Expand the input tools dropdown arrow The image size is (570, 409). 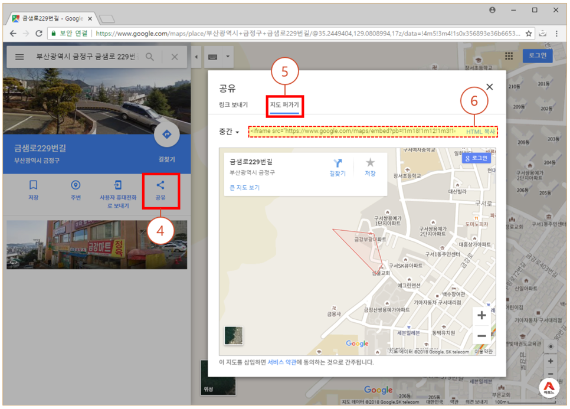click(228, 57)
